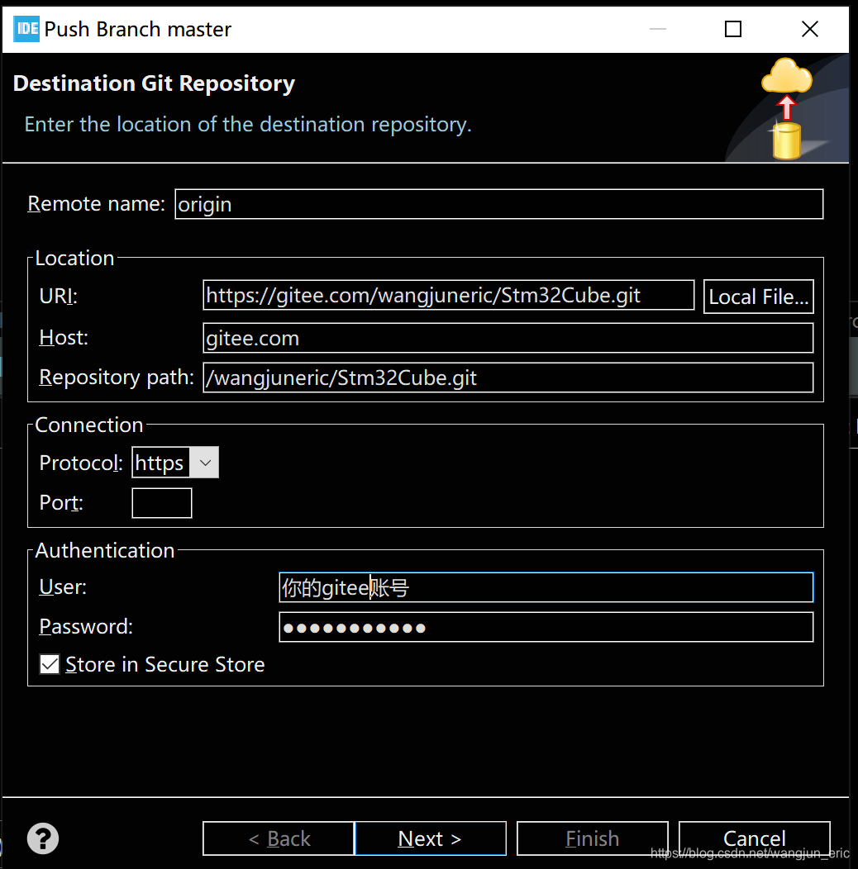This screenshot has height=869, width=858.
Task: Open the Local File... browser
Action: point(758,297)
